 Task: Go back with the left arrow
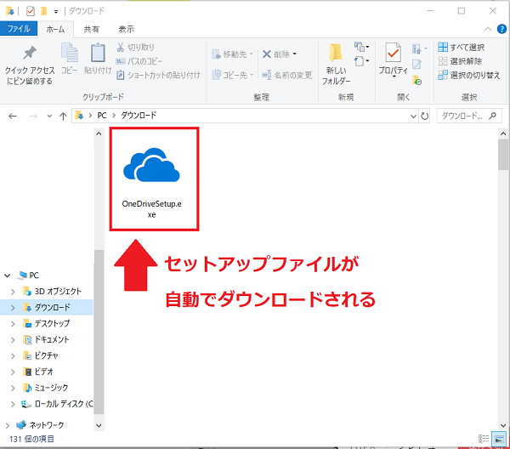pos(13,116)
